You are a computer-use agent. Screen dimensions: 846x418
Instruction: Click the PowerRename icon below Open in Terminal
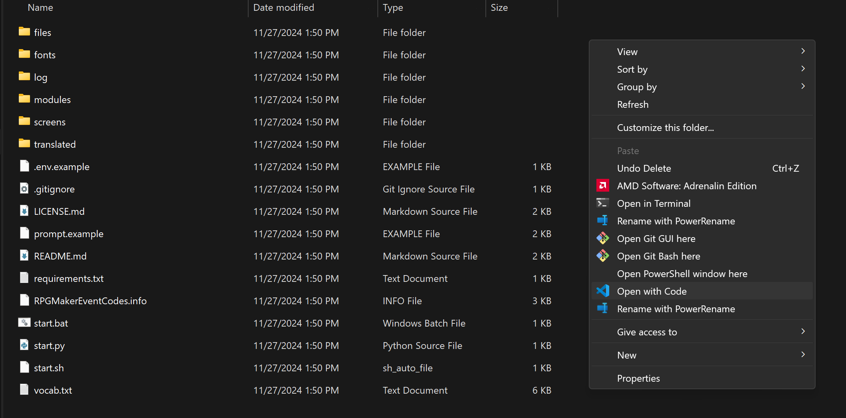[x=603, y=221]
